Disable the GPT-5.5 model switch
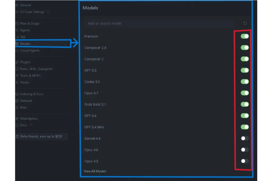 (x=245, y=70)
